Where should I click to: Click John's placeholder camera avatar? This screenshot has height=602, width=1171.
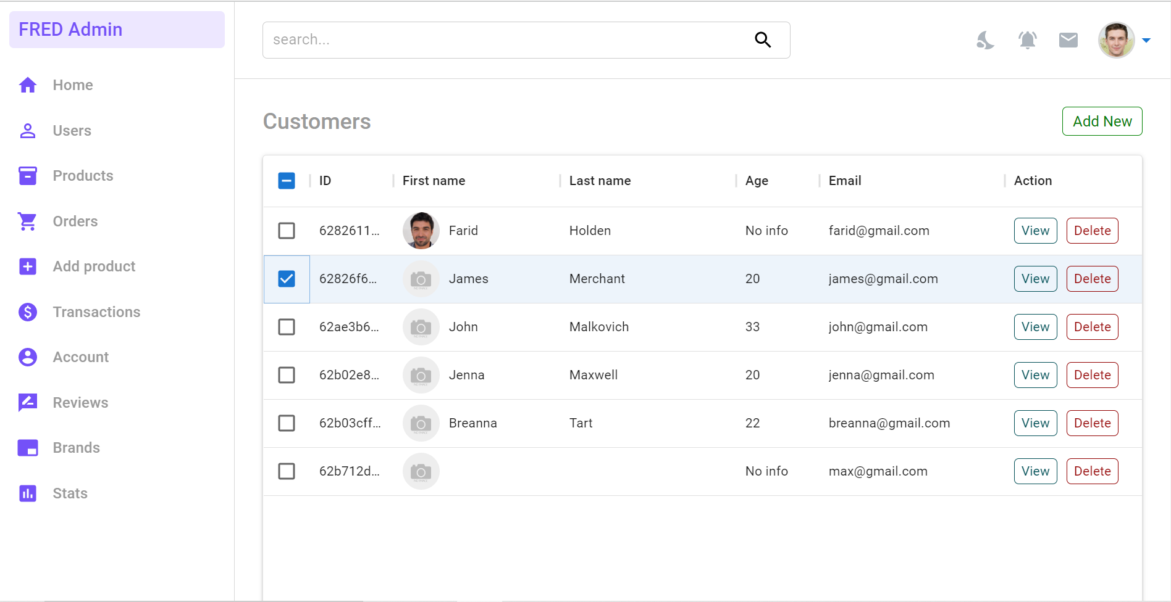(421, 327)
